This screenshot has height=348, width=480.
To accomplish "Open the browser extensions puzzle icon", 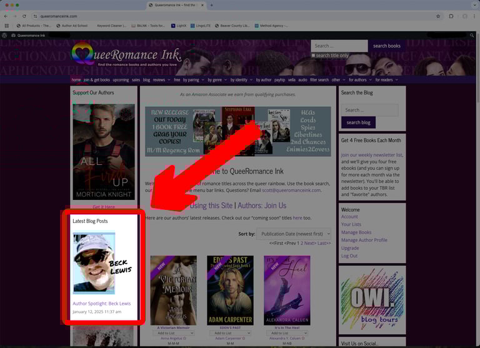I will [x=451, y=16].
